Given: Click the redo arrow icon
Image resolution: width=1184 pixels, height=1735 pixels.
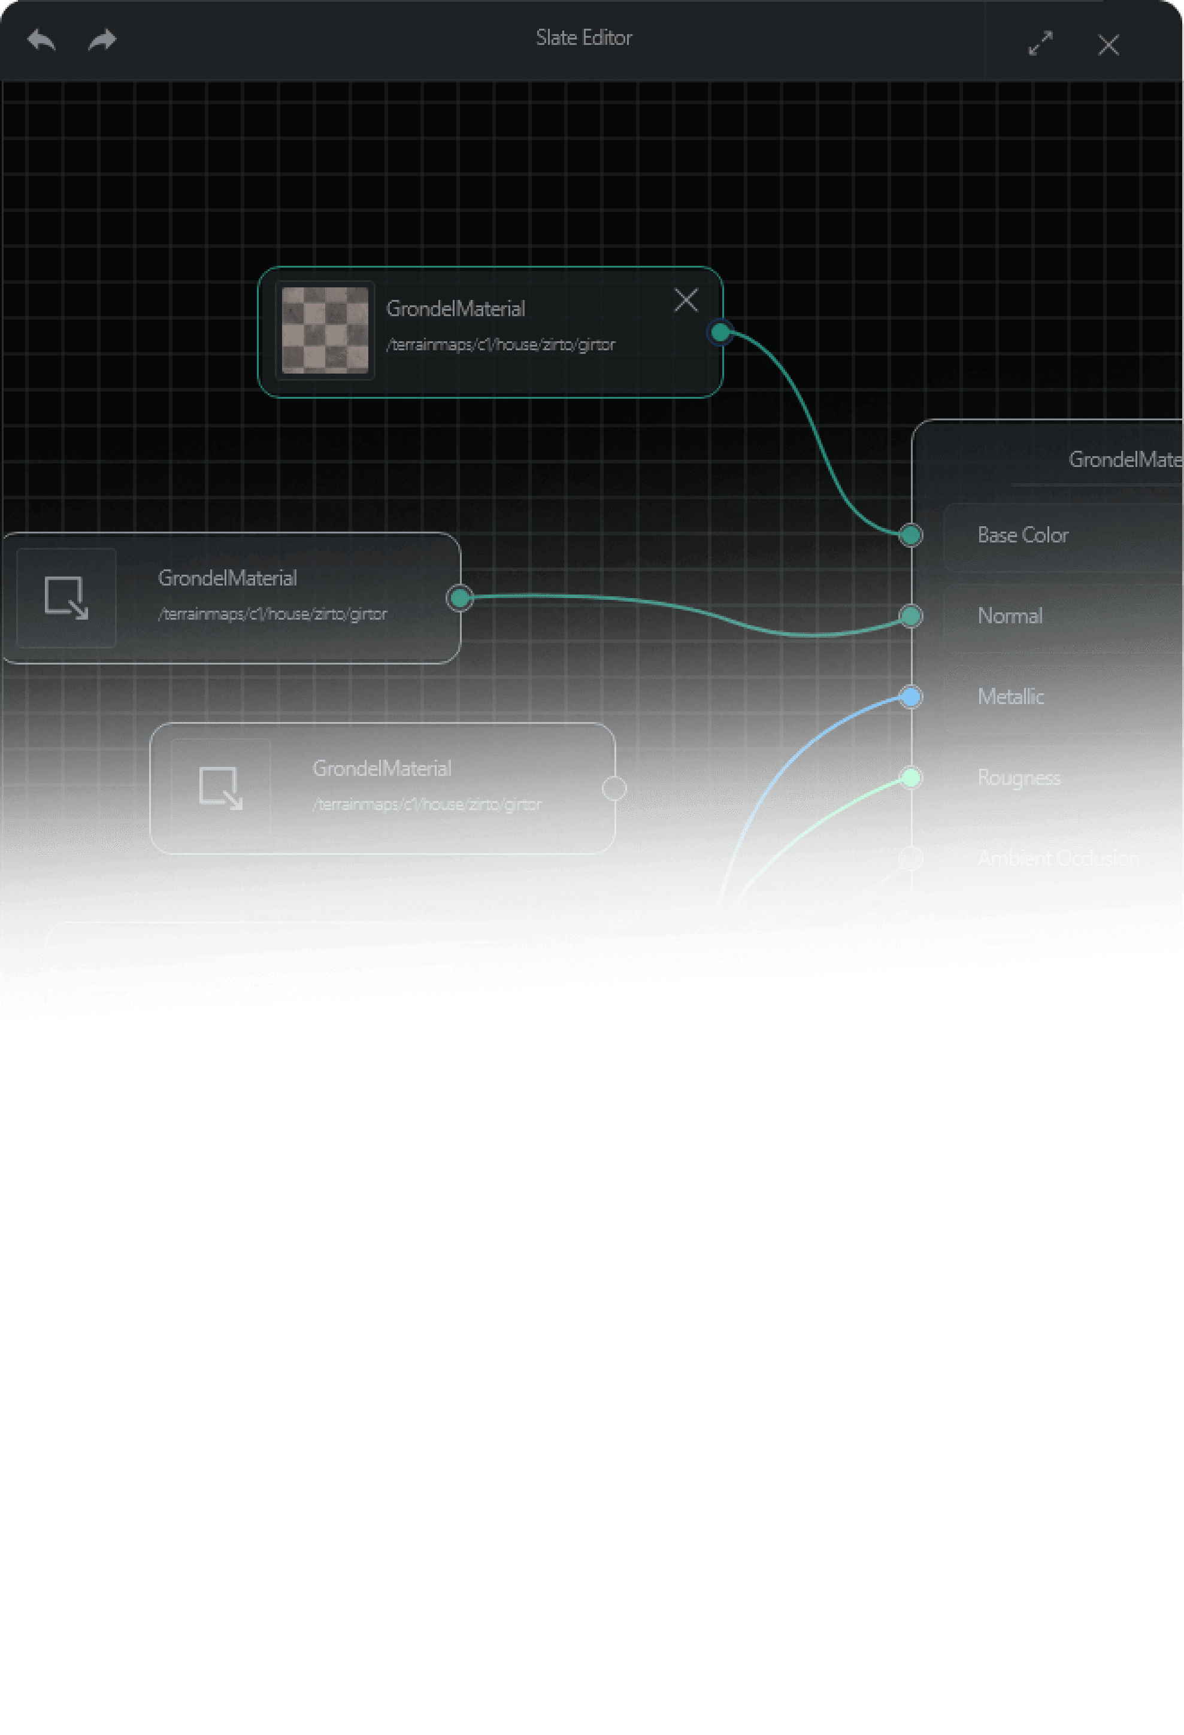Looking at the screenshot, I should (x=102, y=40).
